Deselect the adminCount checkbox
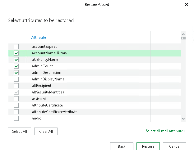This screenshot has width=194, height=153. [x=16, y=66]
